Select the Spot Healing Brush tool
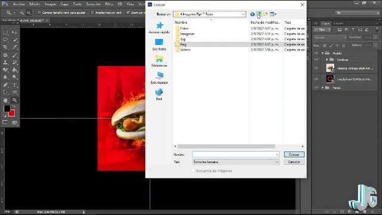The image size is (382, 215). pos(5,56)
